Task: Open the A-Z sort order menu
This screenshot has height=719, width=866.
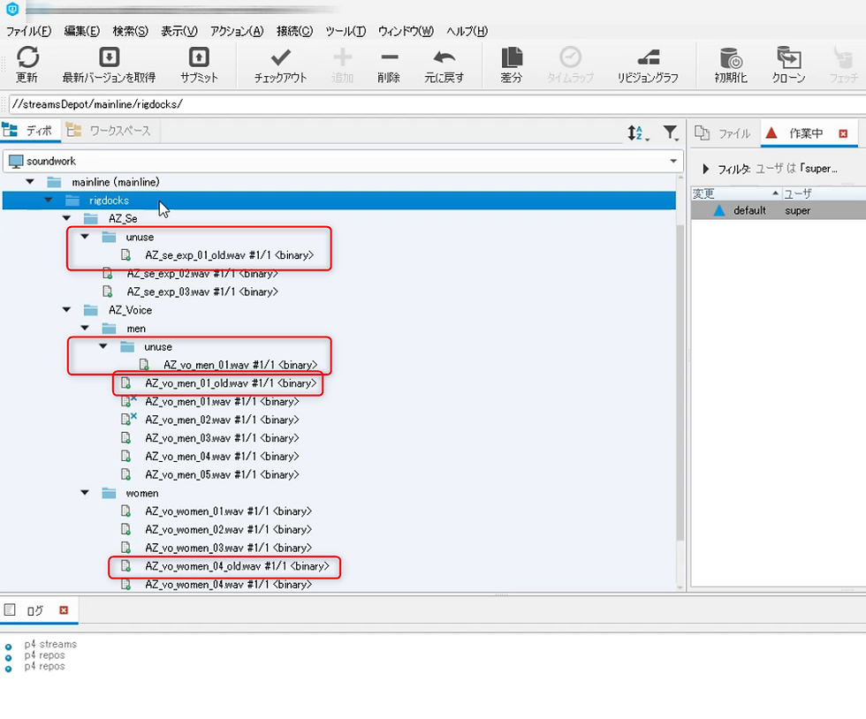Action: click(x=637, y=132)
